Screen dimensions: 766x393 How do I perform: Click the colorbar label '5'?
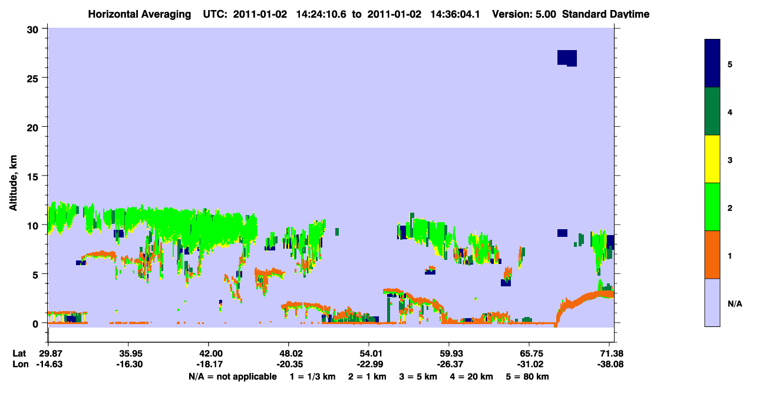[x=730, y=64]
